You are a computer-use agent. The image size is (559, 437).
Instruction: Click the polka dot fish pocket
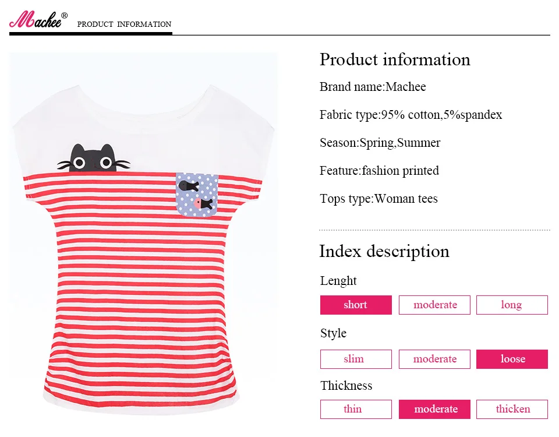coord(197,195)
